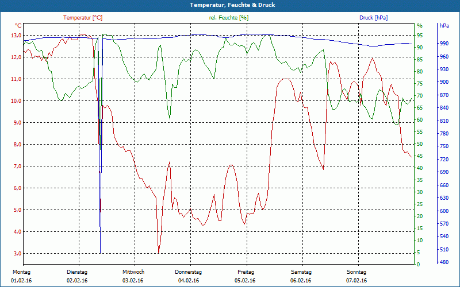Click the '11,0' temperature axis value
Screen dimensions: 460x287
(x=16, y=79)
